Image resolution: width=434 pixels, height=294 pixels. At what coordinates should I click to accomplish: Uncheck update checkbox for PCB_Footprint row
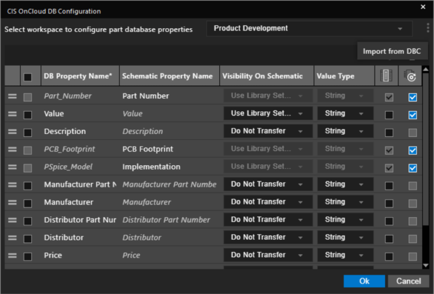click(413, 150)
